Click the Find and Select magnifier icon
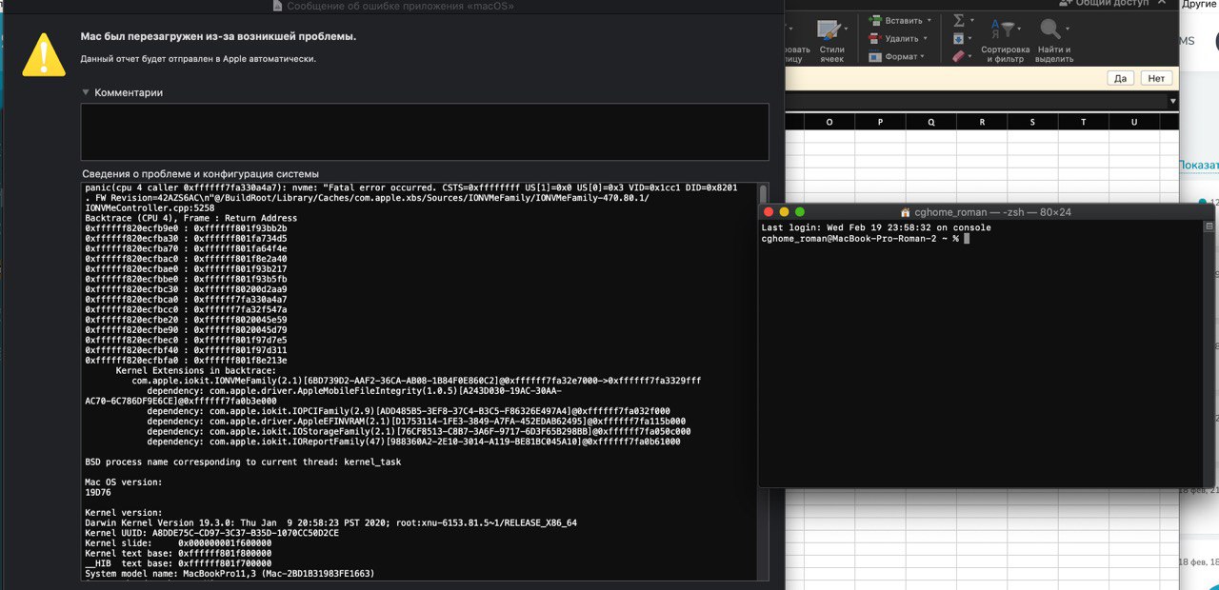Viewport: 1219px width, 590px height. [1050, 29]
